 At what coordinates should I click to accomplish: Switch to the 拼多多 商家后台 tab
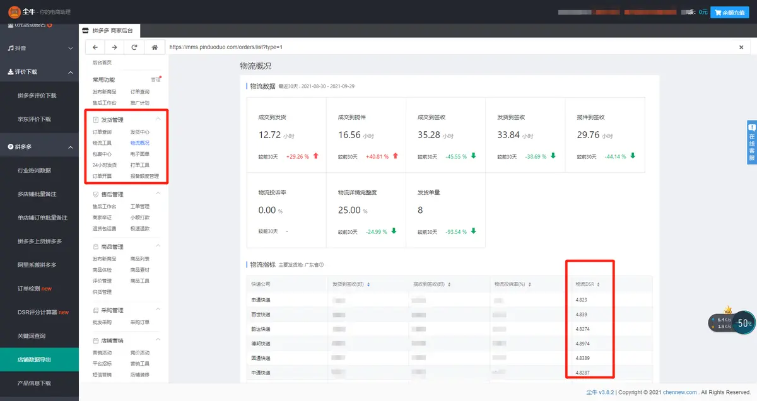pos(110,30)
